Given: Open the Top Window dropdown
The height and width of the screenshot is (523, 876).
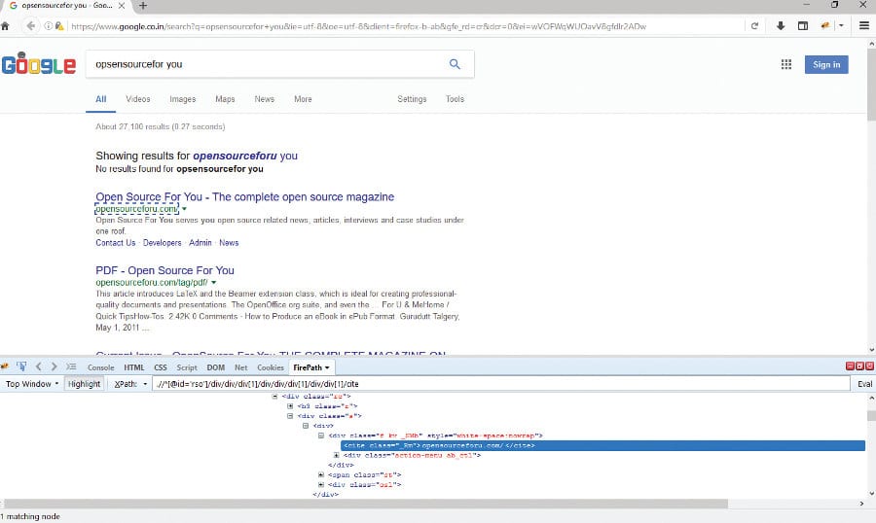Looking at the screenshot, I should [31, 384].
